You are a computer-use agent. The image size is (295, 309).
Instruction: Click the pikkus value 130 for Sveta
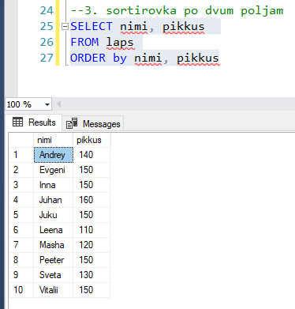click(x=91, y=275)
